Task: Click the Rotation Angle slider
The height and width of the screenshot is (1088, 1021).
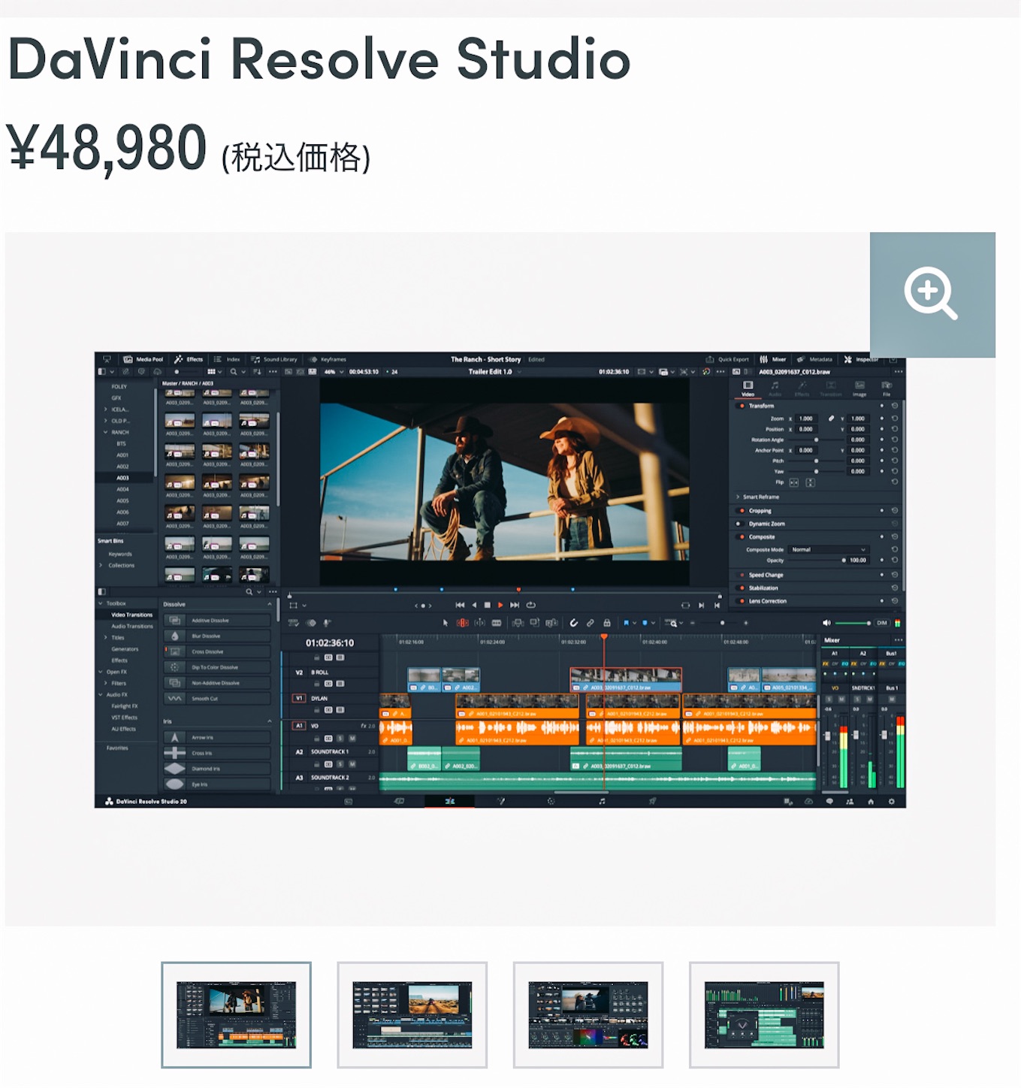Action: pyautogui.click(x=816, y=440)
